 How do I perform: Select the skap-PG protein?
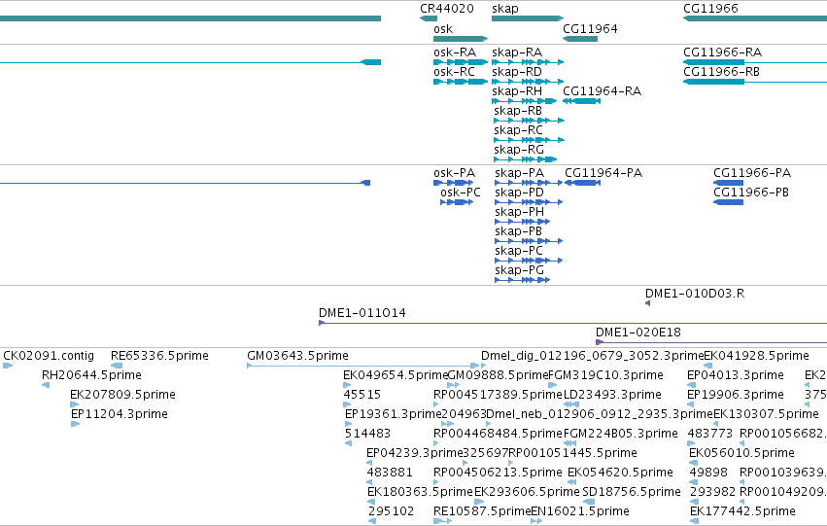(x=522, y=280)
